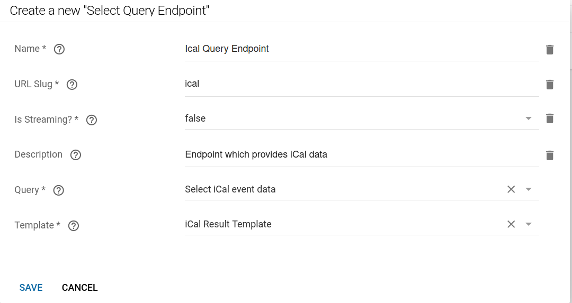Edit the Description text field
Viewport: 572px width, 303px height.
(360, 155)
